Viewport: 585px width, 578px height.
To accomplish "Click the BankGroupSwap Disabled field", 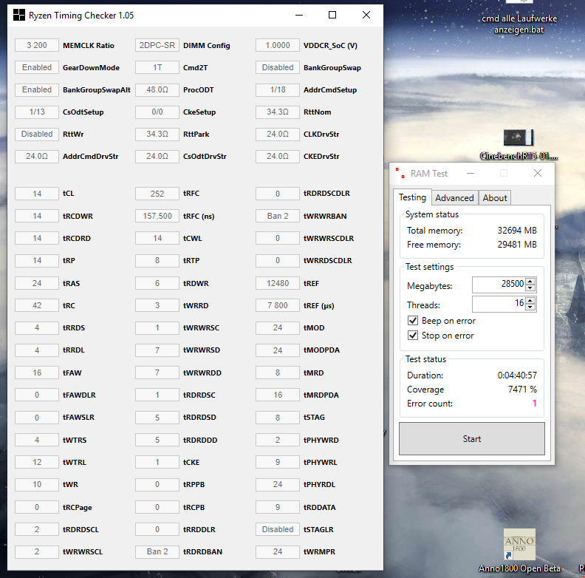I will coord(278,67).
